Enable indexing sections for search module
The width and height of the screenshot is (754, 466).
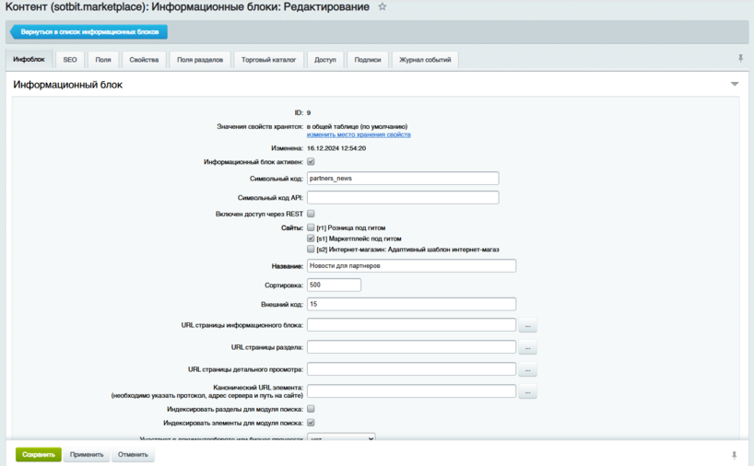tap(311, 409)
